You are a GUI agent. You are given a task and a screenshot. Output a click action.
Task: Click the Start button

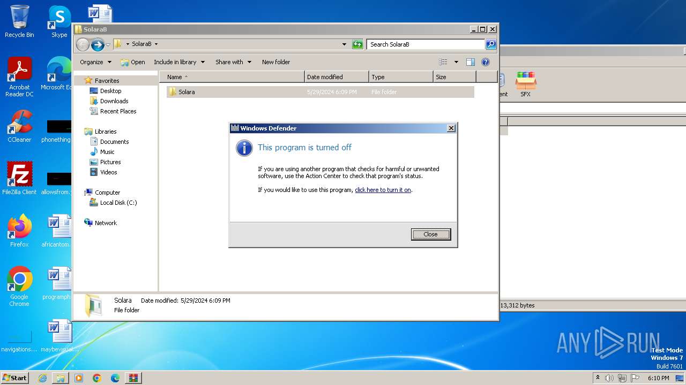(x=14, y=378)
